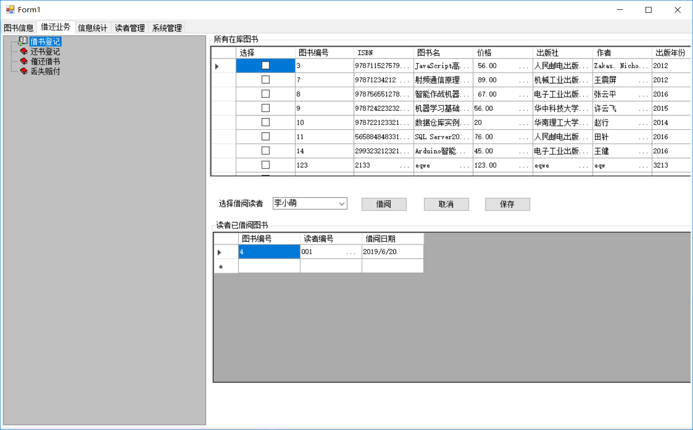
Task: Click the Form1 application icon in title bar
Action: click(10, 9)
